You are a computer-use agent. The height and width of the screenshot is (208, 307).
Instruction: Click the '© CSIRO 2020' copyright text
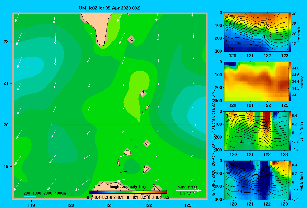(x=213, y=183)
